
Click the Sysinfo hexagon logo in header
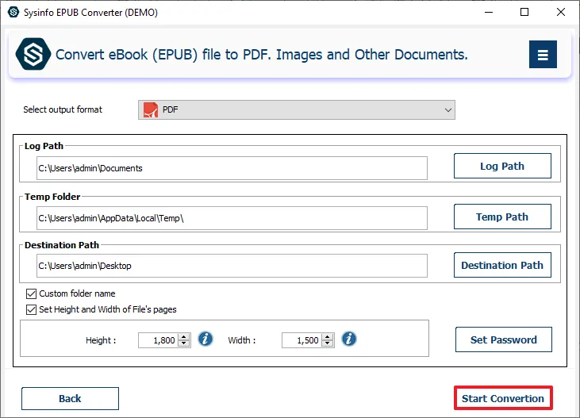coord(33,54)
